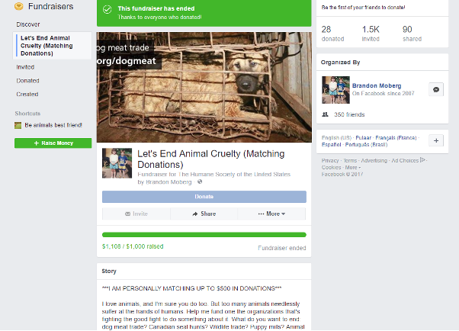Click the friends icon near 350 friends
459x331 pixels.
[x=325, y=114]
